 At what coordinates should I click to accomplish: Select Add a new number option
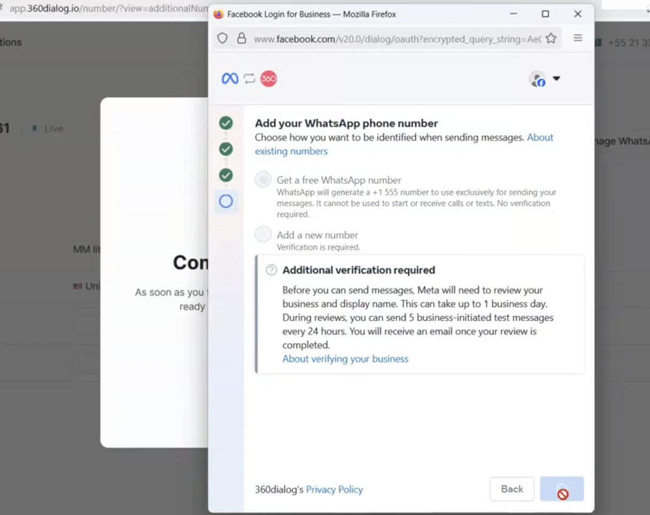[x=263, y=234]
